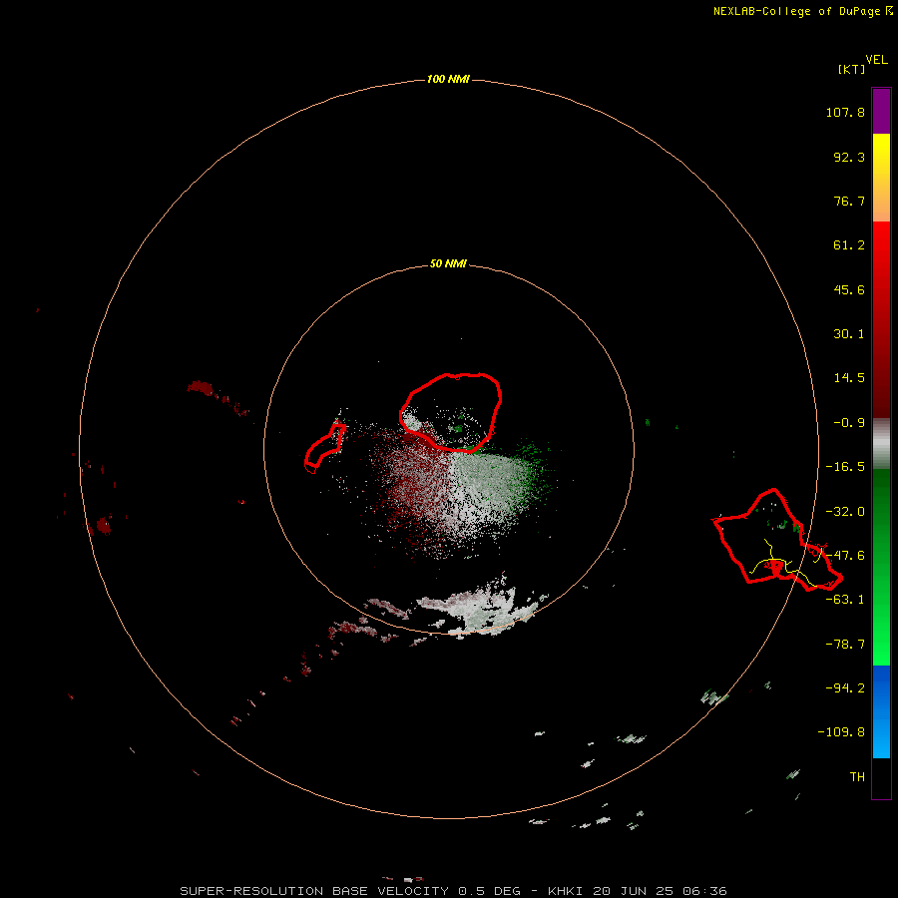
Task: Click the island outline with yellow roads
Action: point(776,539)
